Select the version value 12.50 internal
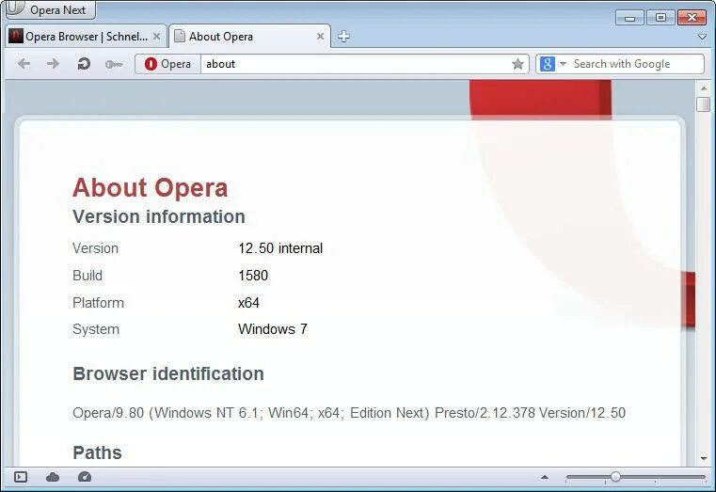This screenshot has width=716, height=492. [280, 248]
